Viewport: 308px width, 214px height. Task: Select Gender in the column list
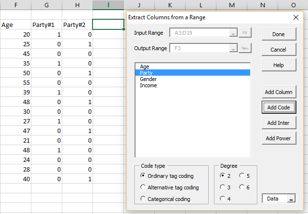point(148,79)
